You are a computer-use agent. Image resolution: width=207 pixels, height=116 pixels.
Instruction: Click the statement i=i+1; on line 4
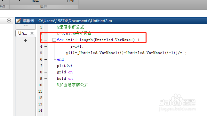(77, 46)
